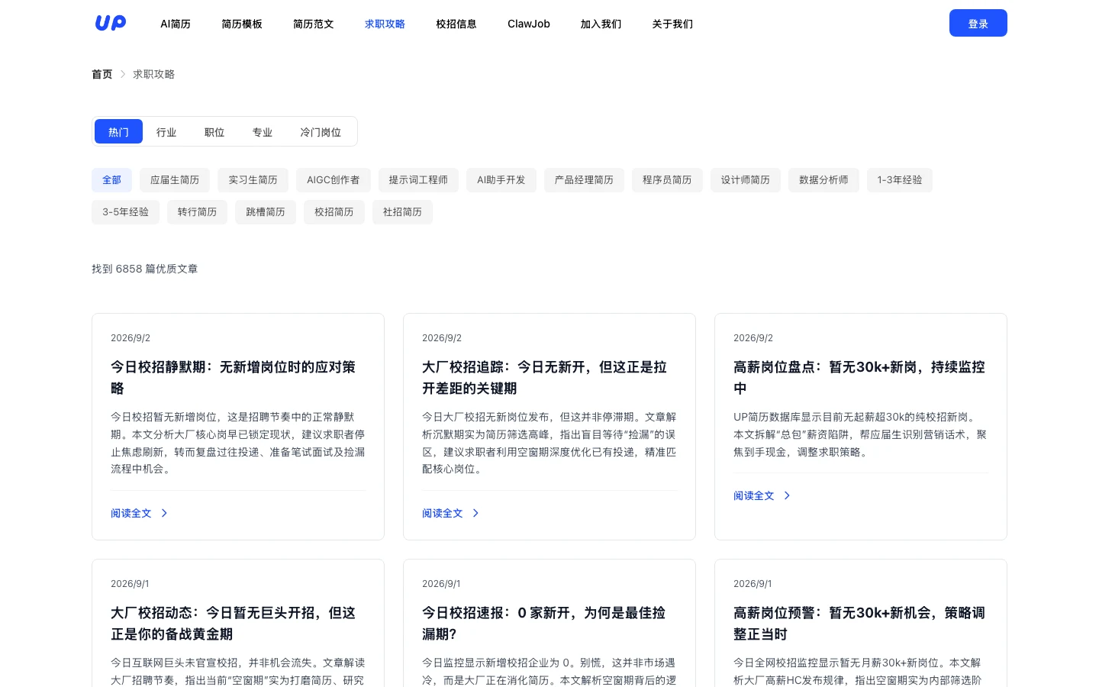This screenshot has width=1099, height=687.
Task: Filter by AIGC创作者 tag
Action: coord(334,180)
